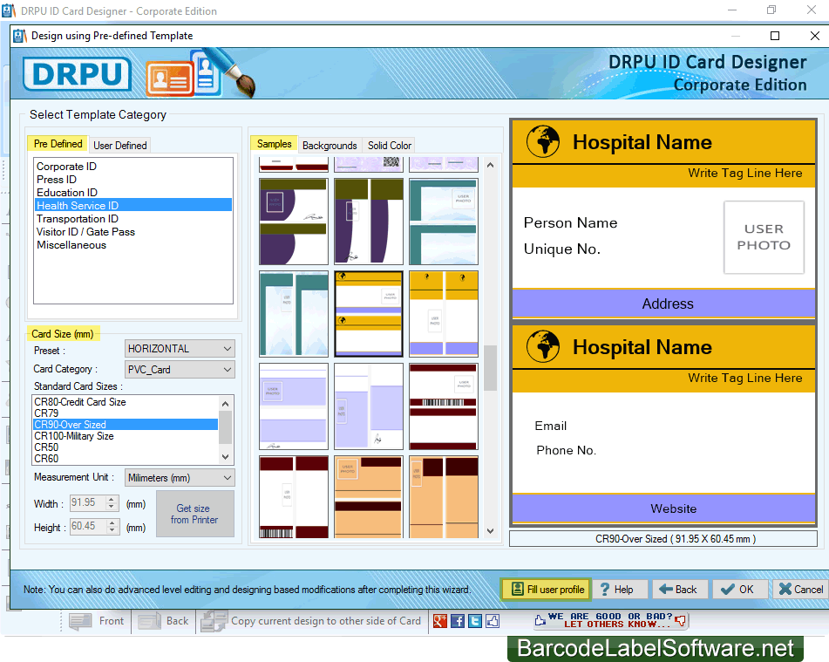This screenshot has width=829, height=662.
Task: Click the front card globe logo in preview
Action: click(x=542, y=141)
